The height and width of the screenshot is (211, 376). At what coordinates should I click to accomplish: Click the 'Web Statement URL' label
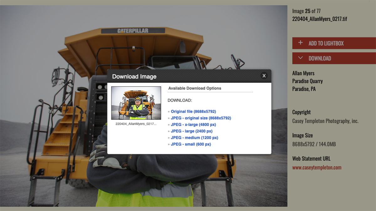(311, 159)
